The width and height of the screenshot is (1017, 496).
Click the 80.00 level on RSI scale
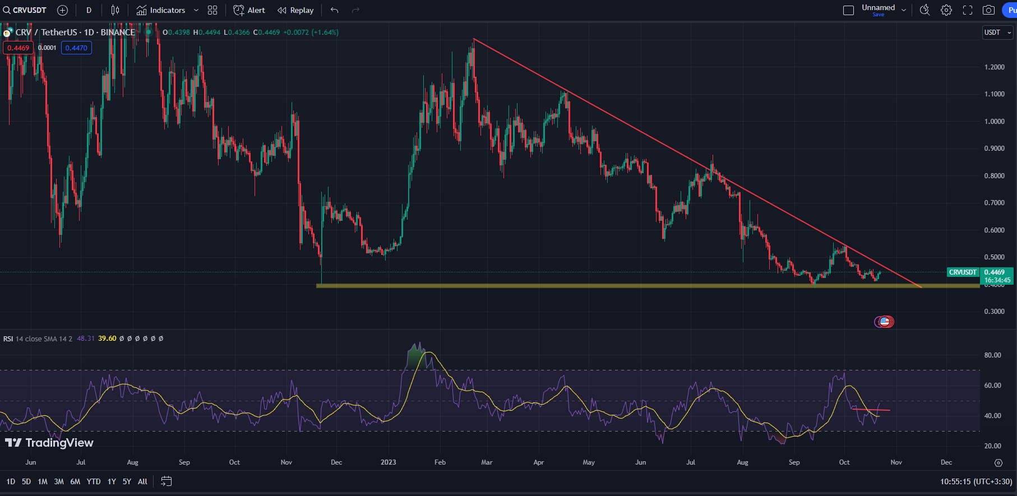pos(993,355)
